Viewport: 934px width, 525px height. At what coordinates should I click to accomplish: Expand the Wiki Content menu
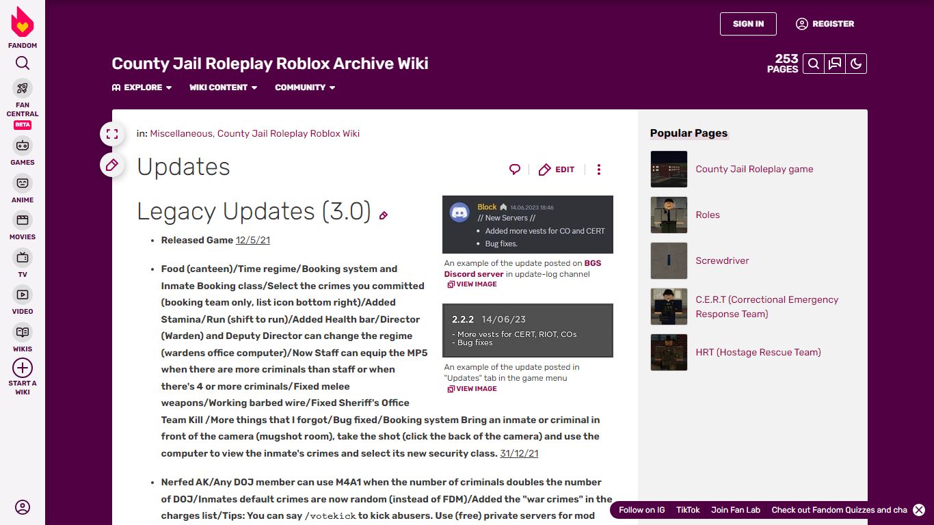[x=224, y=87]
